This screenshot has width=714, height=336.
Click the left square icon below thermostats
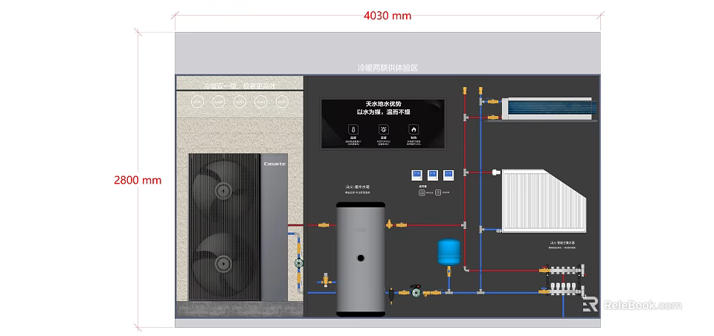[422, 193]
